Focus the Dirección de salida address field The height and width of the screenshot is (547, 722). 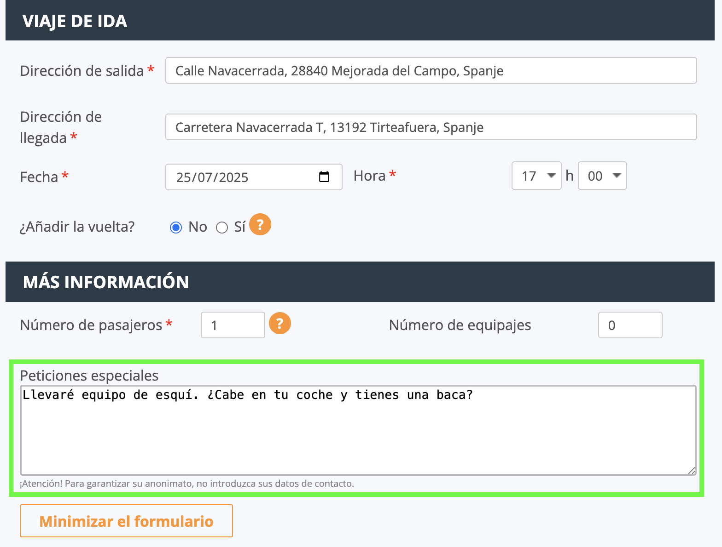pyautogui.click(x=431, y=70)
